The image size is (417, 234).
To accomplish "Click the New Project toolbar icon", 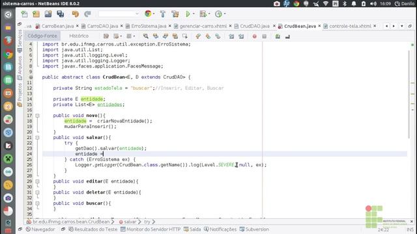I will tap(36, 14).
